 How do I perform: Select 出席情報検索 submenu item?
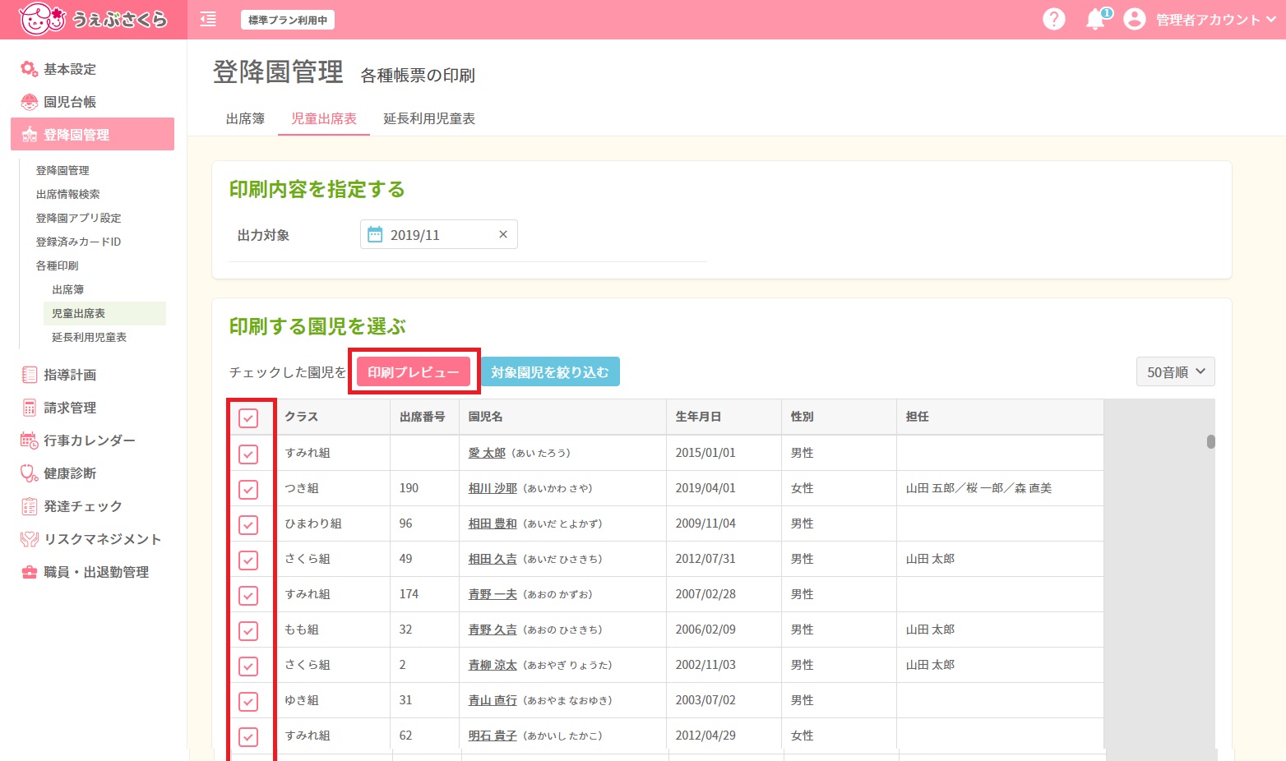pyautogui.click(x=67, y=194)
